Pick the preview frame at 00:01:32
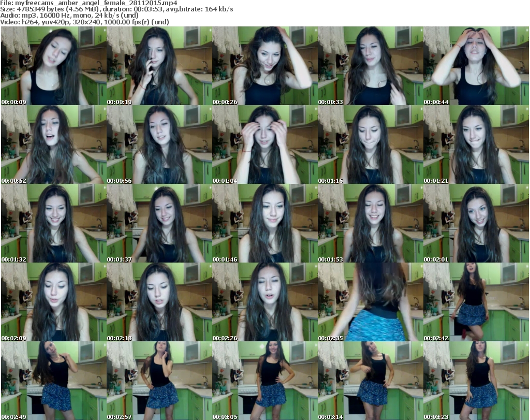Viewport: 530px width, 420px height. tap(53, 223)
